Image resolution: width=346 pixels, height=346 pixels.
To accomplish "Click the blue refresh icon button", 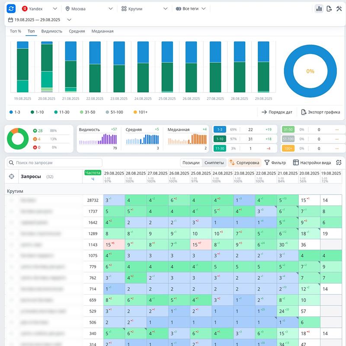I will (x=11, y=9).
